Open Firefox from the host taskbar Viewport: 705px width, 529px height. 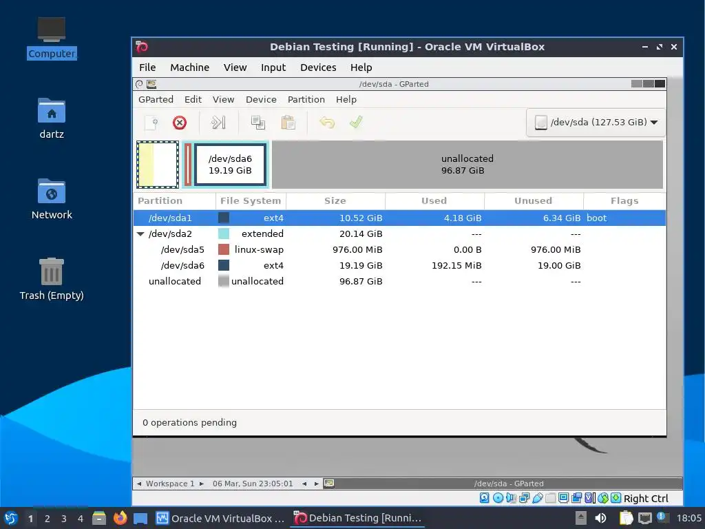[120, 518]
